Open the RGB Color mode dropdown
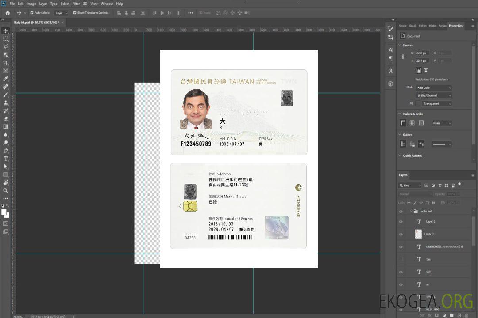This screenshot has height=318, width=478. [433, 88]
